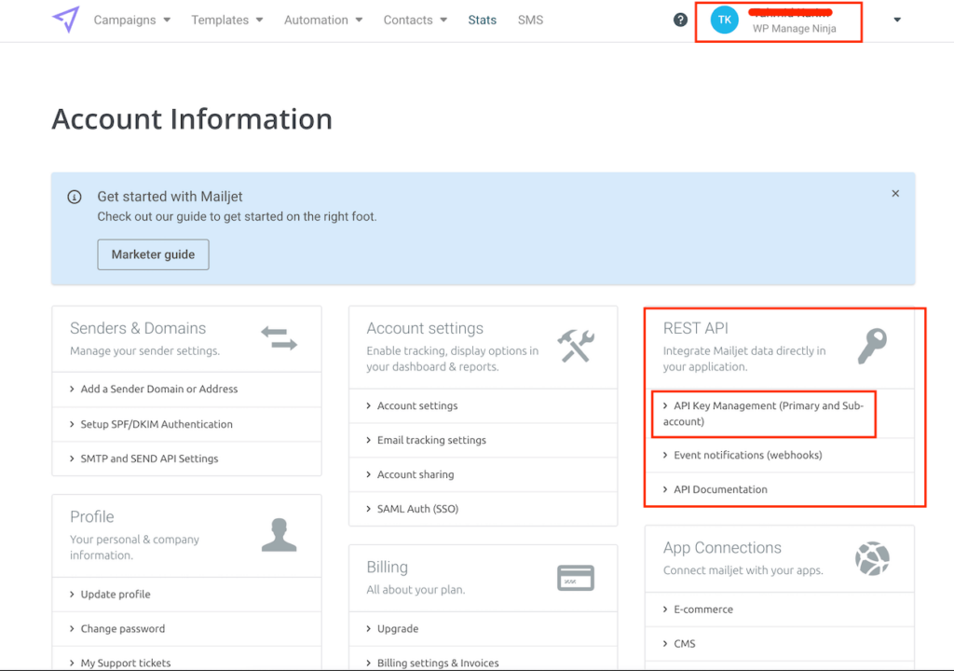The width and height of the screenshot is (954, 671).
Task: Click the Senders & Domains heading
Action: click(x=138, y=328)
